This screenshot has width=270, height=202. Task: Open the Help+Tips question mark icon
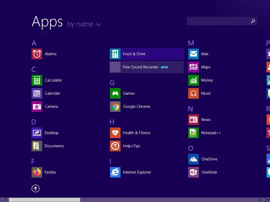click(x=115, y=146)
